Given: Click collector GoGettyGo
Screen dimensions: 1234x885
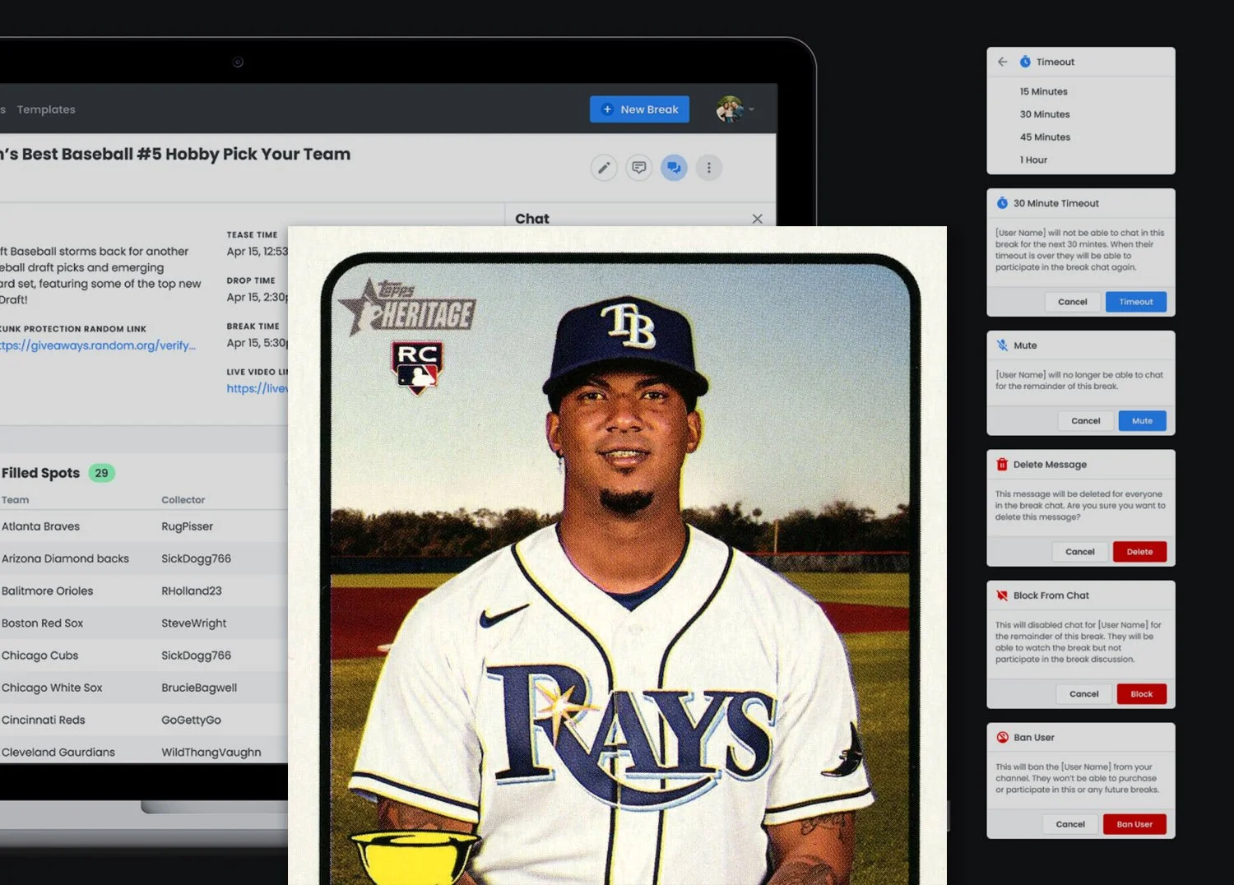Looking at the screenshot, I should (x=191, y=720).
